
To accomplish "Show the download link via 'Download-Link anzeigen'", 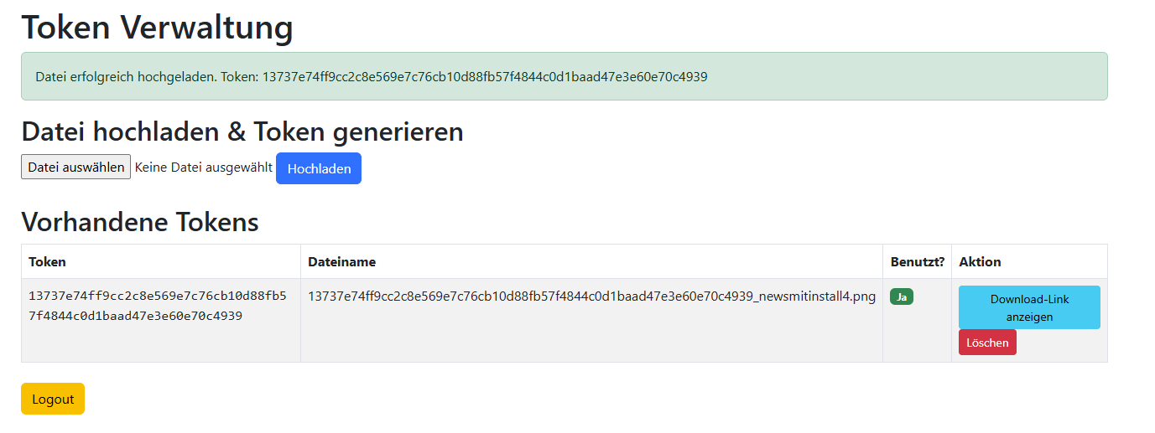I will click(x=1029, y=307).
